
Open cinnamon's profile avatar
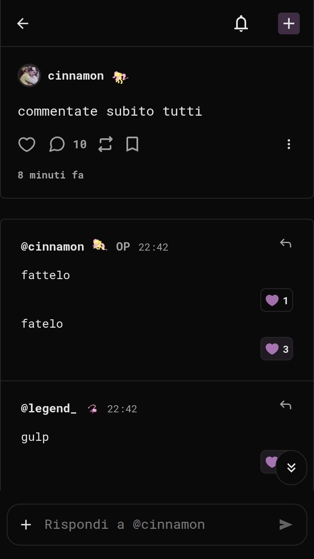pos(29,75)
